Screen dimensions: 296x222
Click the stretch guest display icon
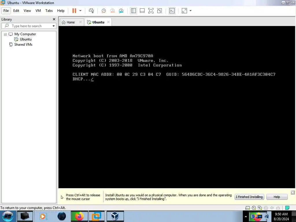[x=184, y=11]
